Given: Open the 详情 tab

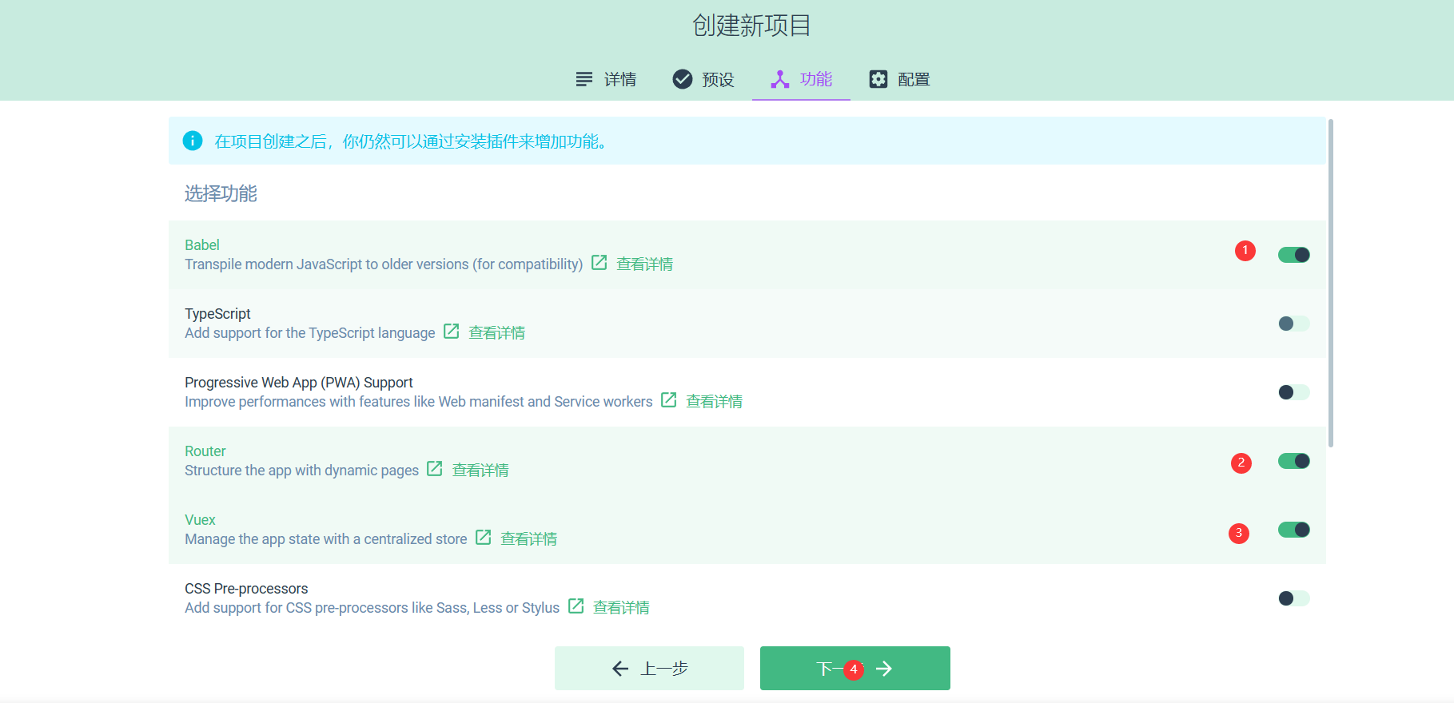Looking at the screenshot, I should pos(606,79).
